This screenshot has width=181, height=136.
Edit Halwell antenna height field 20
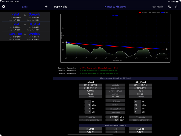click(88, 102)
